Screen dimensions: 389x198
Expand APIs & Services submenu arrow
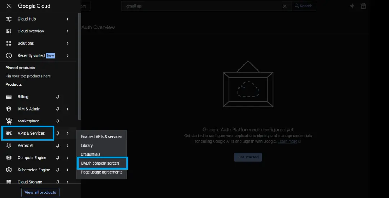point(67,133)
